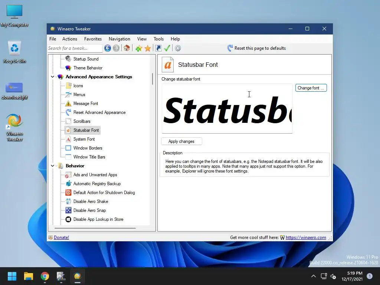
Task: Collapse Advanced Appearance Settings tree node
Action: pyautogui.click(x=52, y=77)
